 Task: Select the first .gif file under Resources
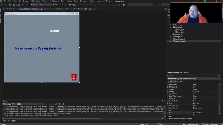tap(180, 30)
